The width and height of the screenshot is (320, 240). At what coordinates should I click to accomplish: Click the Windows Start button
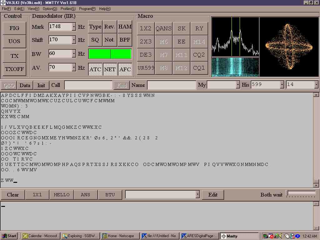pyautogui.click(x=9, y=236)
